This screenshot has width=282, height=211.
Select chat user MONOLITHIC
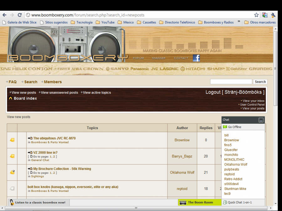[234, 159]
